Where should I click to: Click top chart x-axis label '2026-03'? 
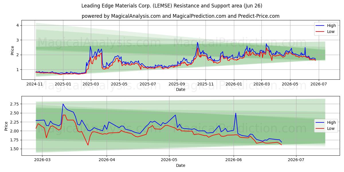pos(261,84)
